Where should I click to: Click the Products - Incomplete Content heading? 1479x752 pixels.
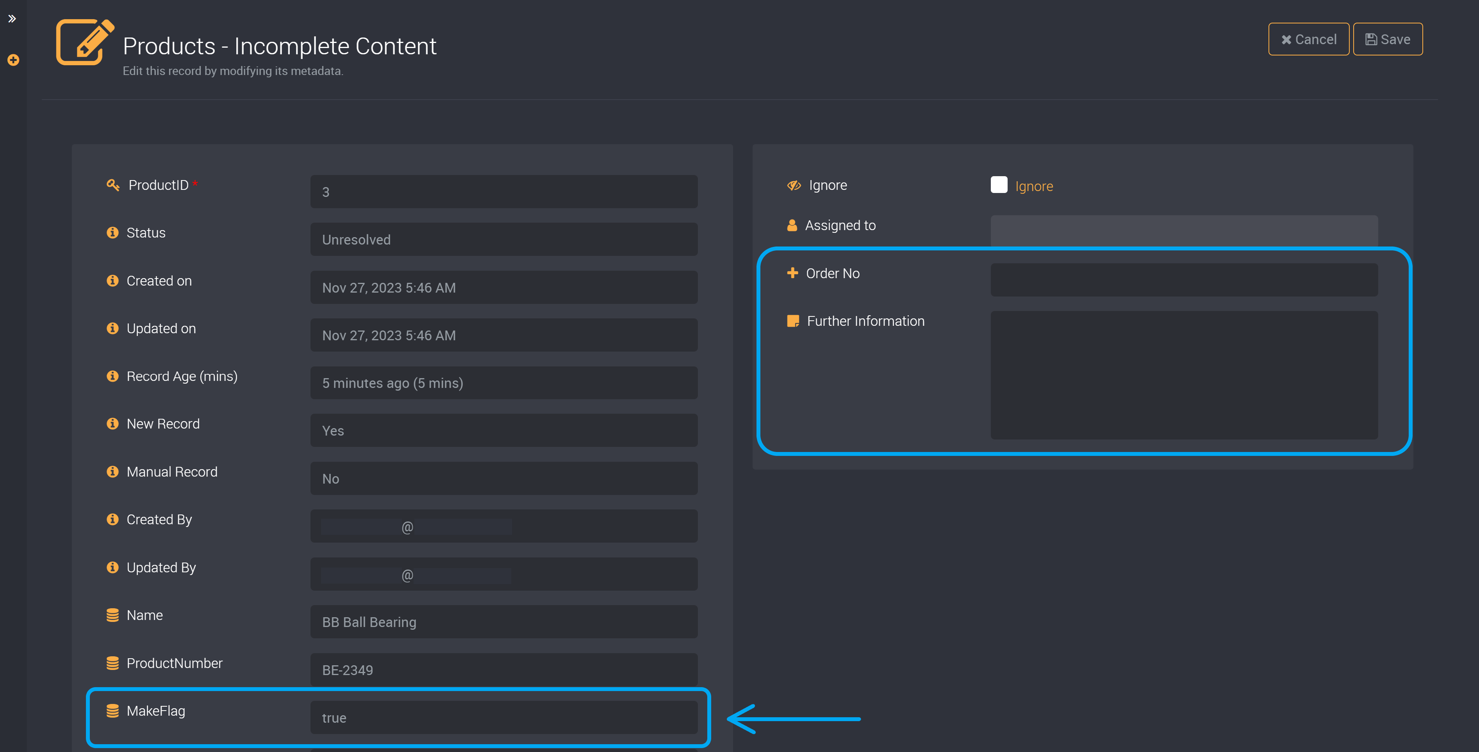(280, 46)
